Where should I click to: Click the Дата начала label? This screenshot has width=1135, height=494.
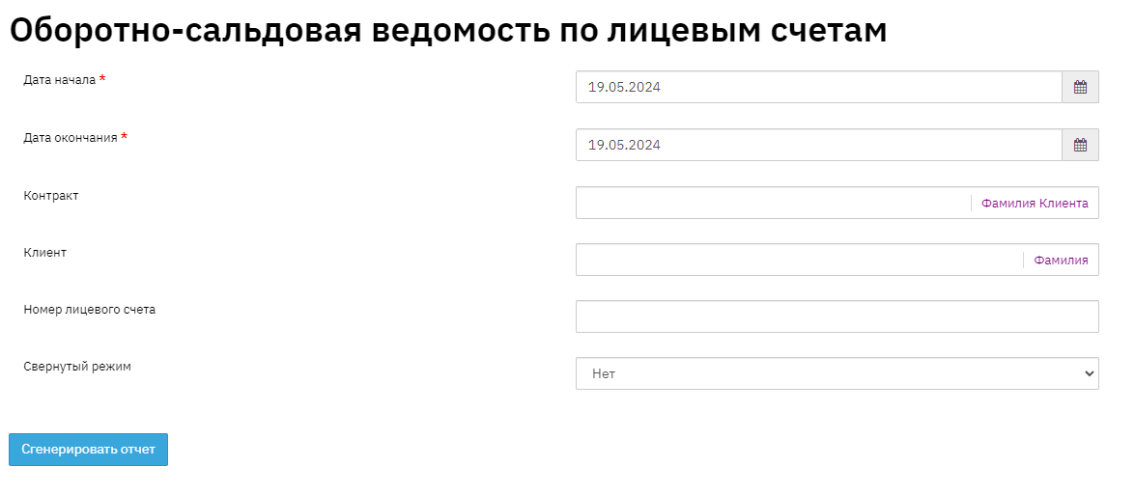pyautogui.click(x=59, y=80)
